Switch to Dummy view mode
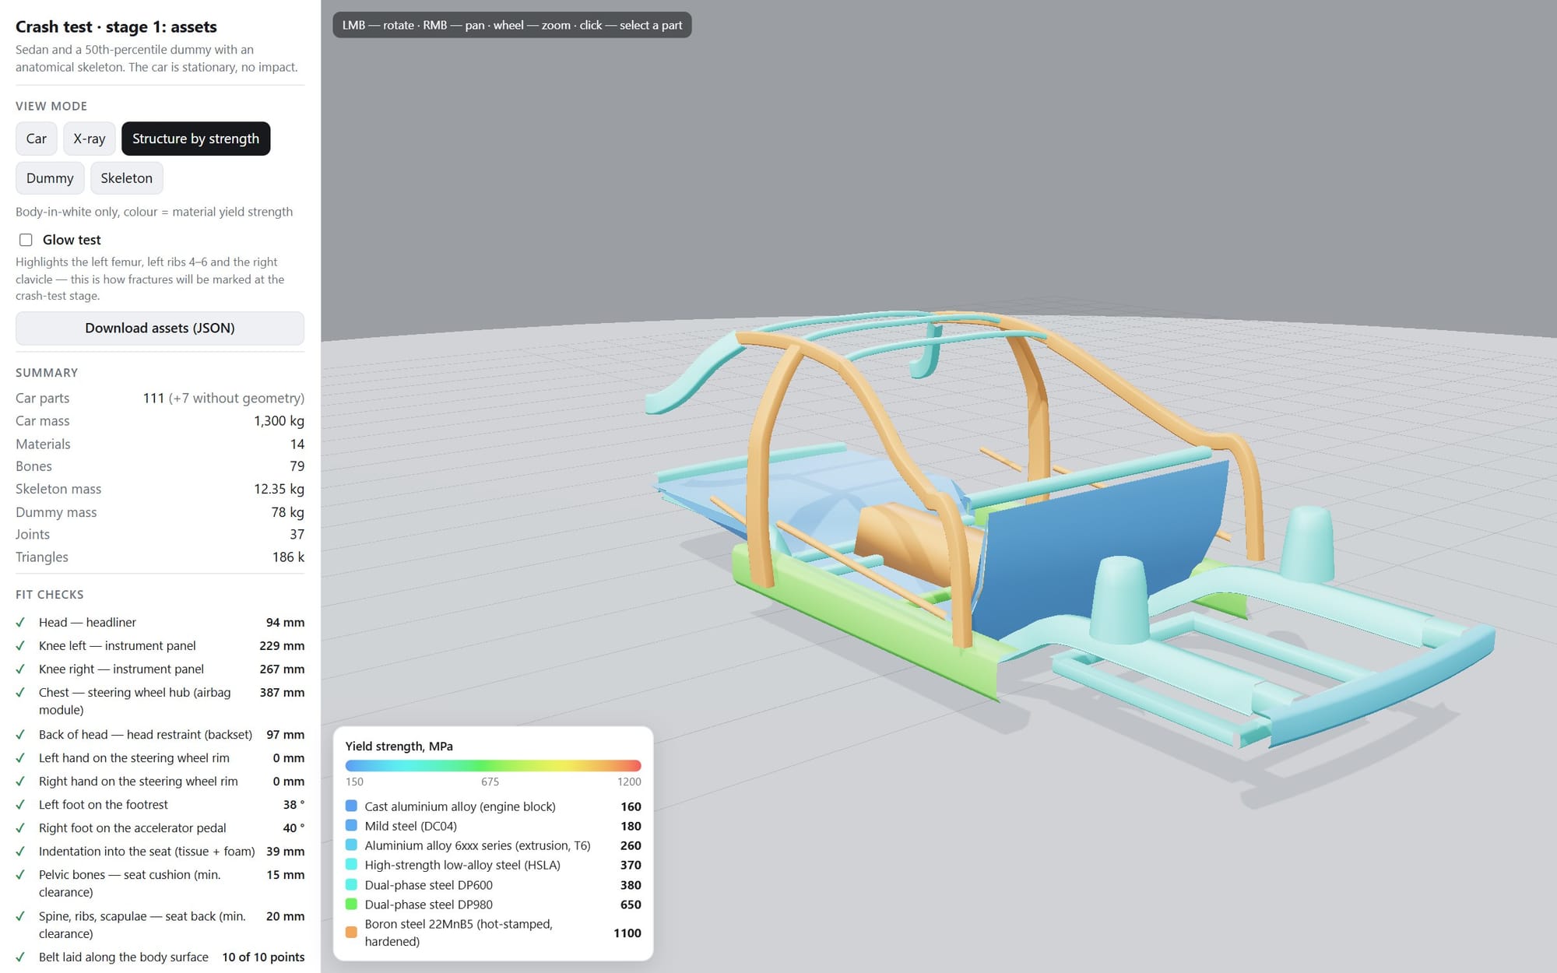This screenshot has height=973, width=1557. click(50, 178)
